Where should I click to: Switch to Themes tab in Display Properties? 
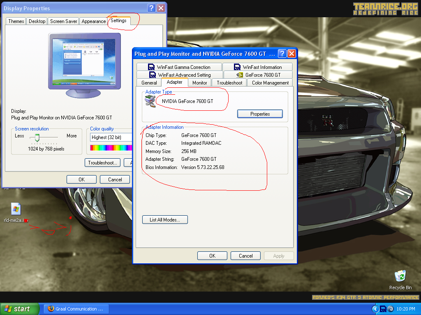pos(16,21)
